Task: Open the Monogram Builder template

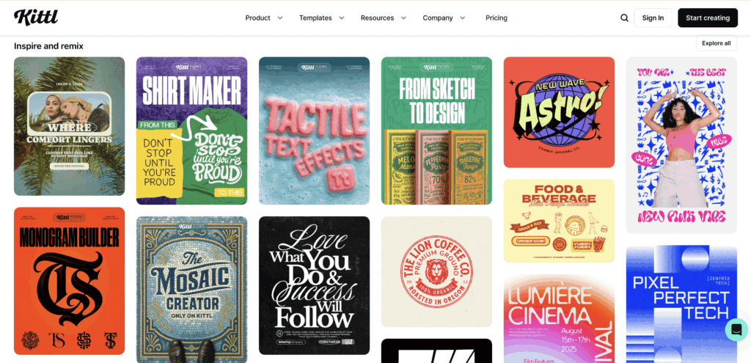Action: [x=69, y=281]
